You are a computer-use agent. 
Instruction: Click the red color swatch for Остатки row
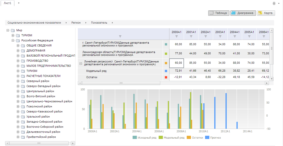pyautogui.click(x=166, y=77)
